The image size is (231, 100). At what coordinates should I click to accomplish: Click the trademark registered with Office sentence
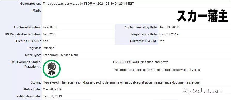coord(157,70)
